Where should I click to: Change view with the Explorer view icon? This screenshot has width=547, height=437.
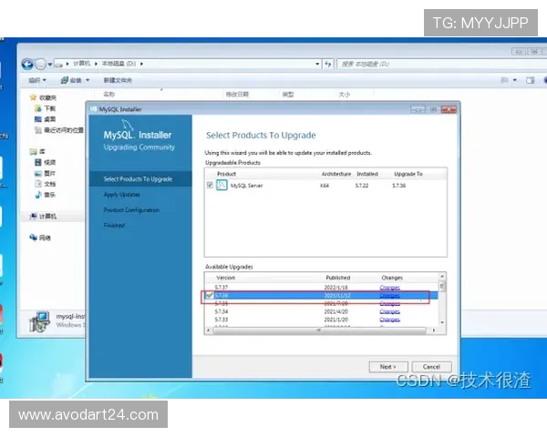(504, 80)
